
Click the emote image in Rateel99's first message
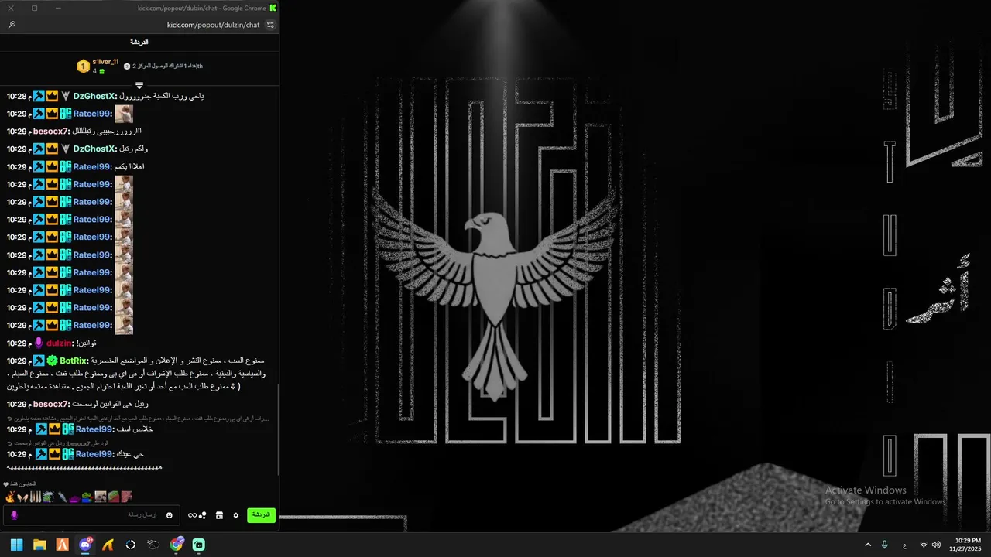click(x=124, y=114)
